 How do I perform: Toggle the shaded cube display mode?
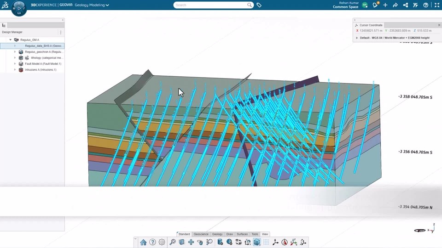pos(257,242)
